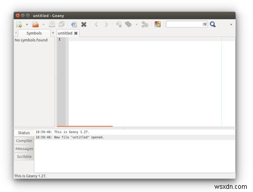253x192 pixels.
Task: Maximize the Geany window
Action: (x=28, y=16)
